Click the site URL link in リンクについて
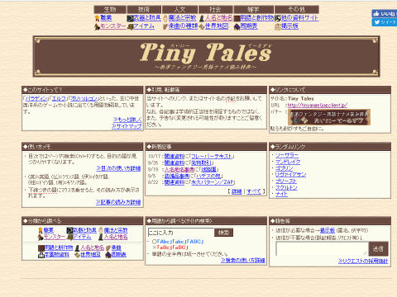 coord(318,105)
